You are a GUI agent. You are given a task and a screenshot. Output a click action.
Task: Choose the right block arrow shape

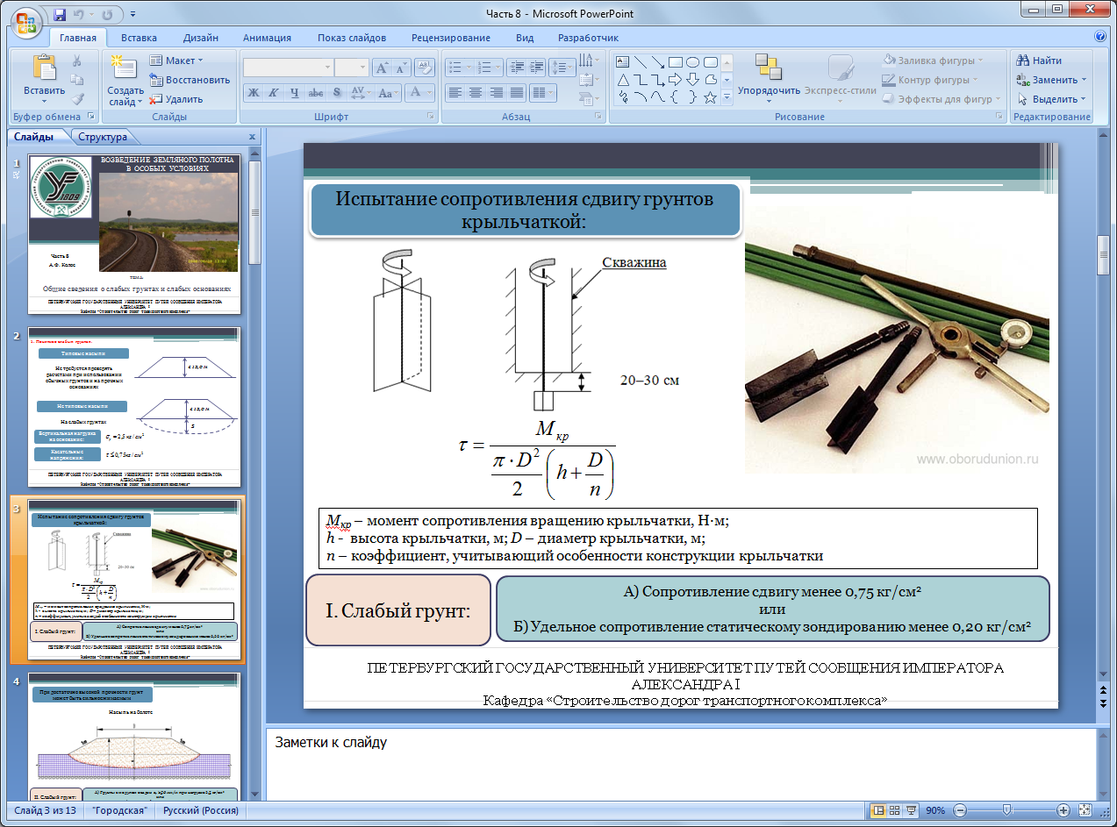tap(676, 80)
